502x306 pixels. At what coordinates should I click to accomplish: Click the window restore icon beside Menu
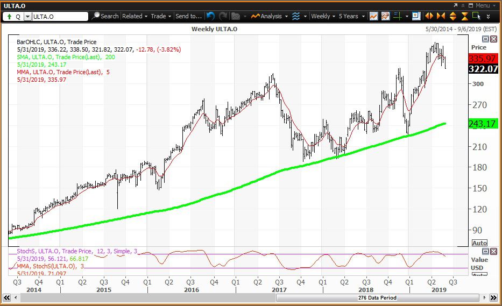click(471, 5)
